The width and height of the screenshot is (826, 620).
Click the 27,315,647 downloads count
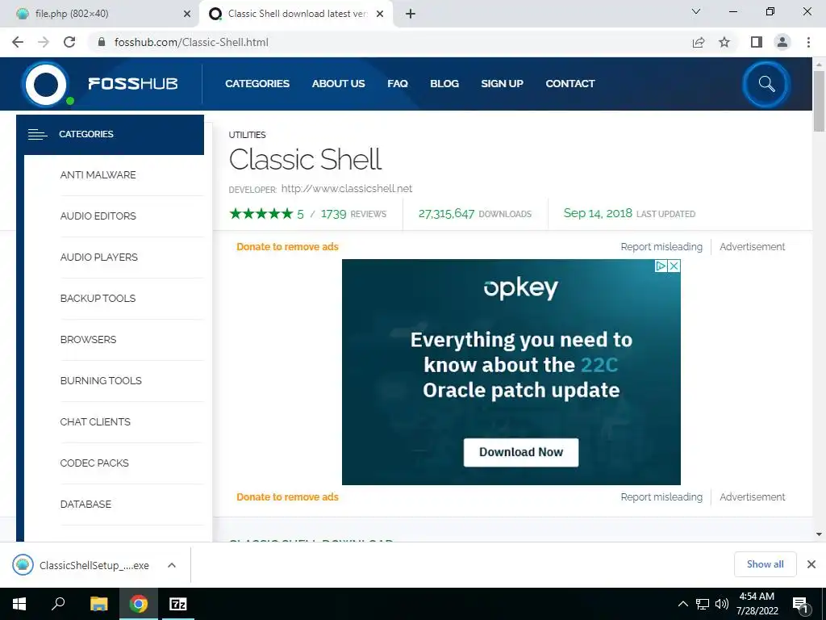click(x=446, y=213)
